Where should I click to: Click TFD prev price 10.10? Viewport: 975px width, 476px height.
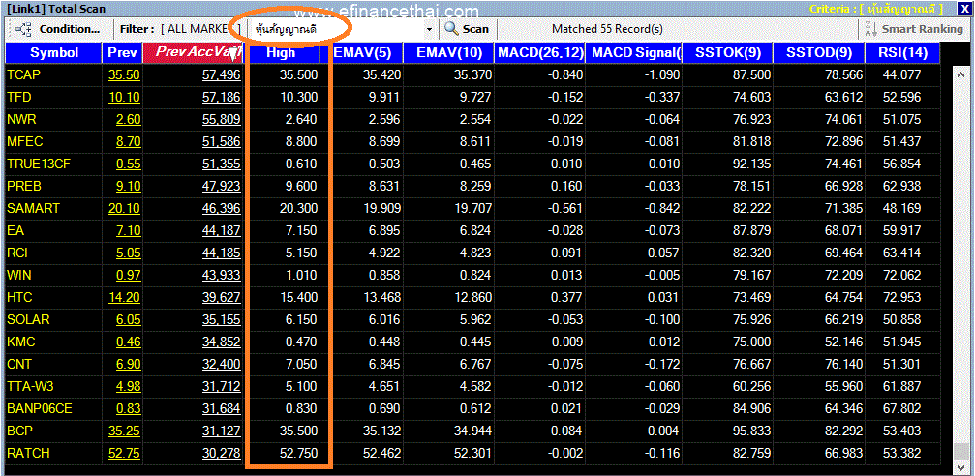pos(124,97)
